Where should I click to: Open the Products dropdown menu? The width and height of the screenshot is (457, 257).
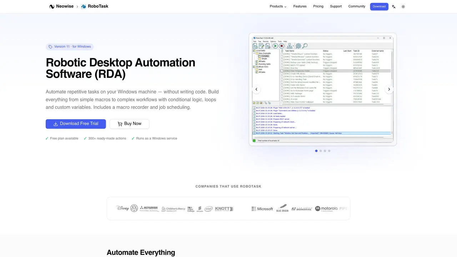pyautogui.click(x=278, y=6)
